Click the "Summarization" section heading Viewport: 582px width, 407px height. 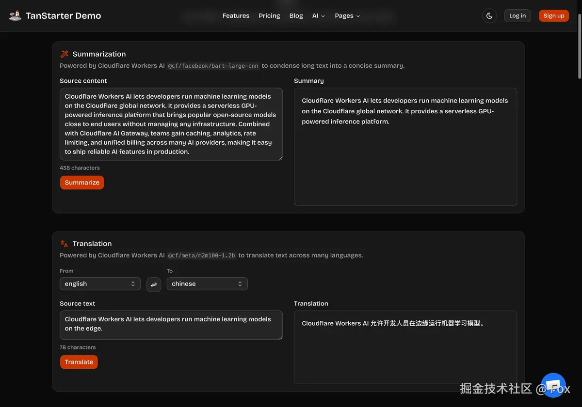pyautogui.click(x=99, y=54)
